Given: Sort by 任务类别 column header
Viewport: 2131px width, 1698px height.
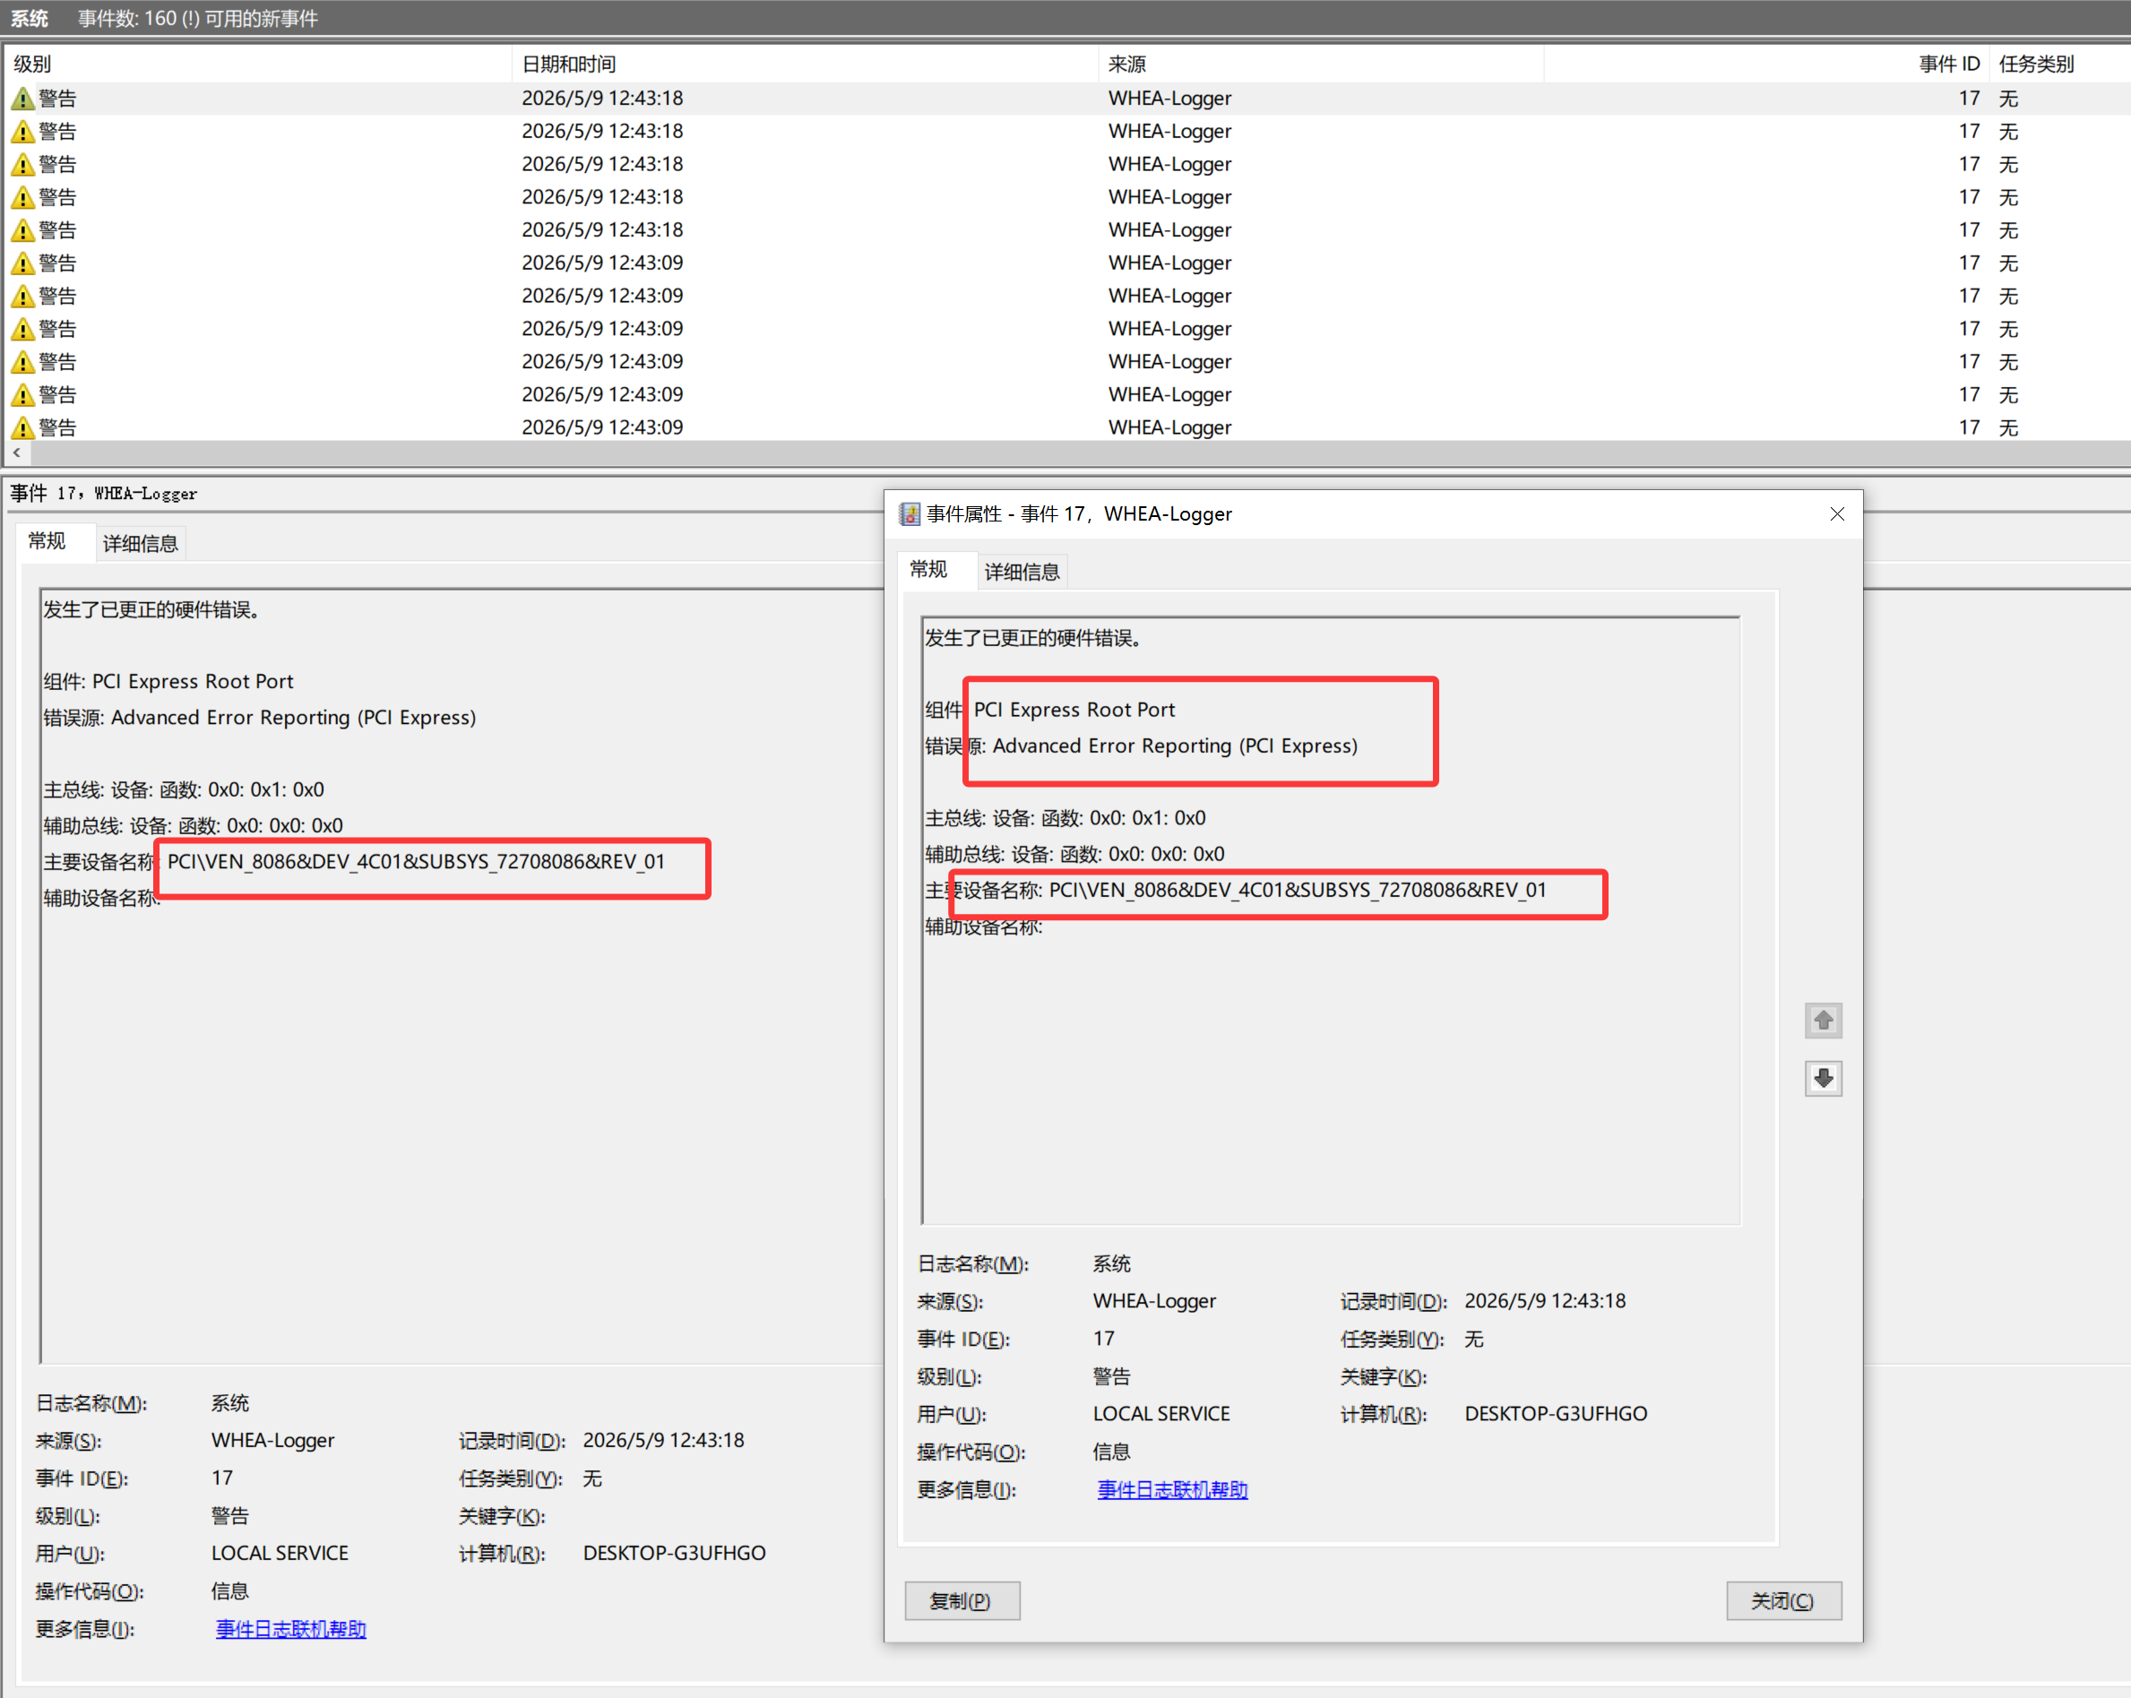Looking at the screenshot, I should pos(2058,65).
